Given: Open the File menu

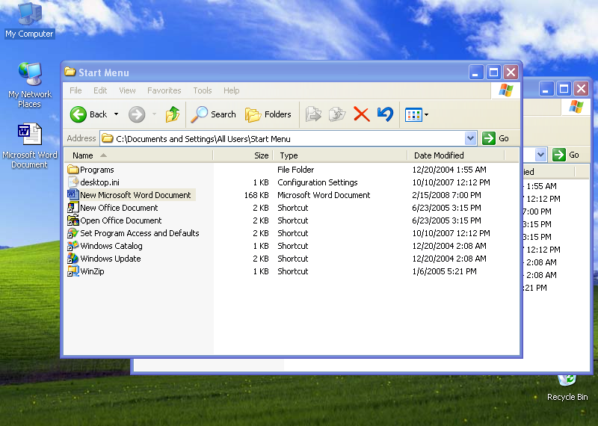Looking at the screenshot, I should [x=75, y=90].
